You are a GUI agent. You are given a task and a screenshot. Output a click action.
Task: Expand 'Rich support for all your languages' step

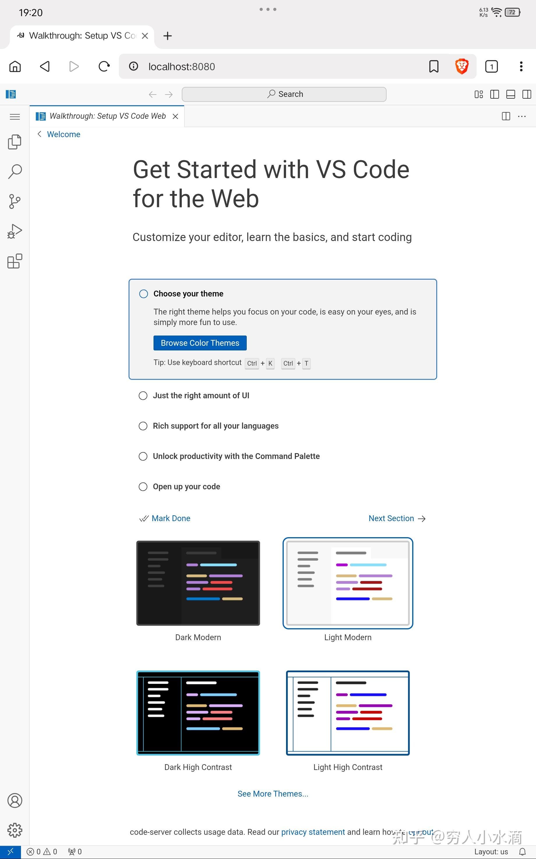pos(216,426)
